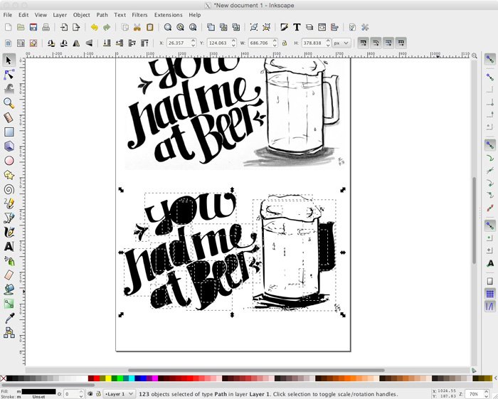Select the Spray tool
The image size is (498, 399).
click(9, 261)
